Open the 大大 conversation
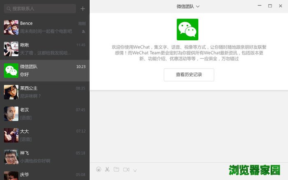This screenshot has height=180, width=288. [45, 136]
